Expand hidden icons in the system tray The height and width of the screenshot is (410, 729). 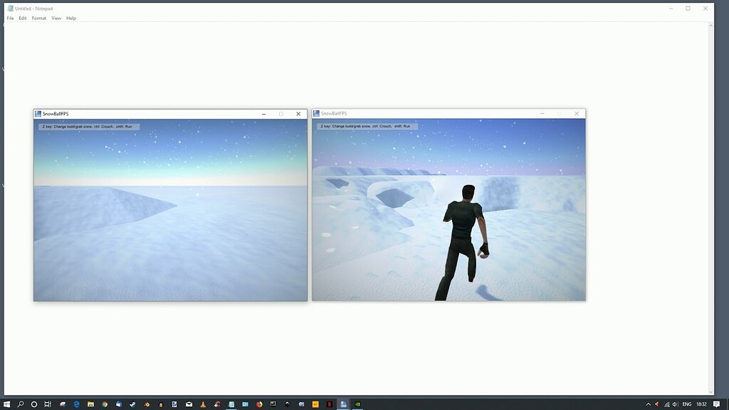tap(648, 404)
